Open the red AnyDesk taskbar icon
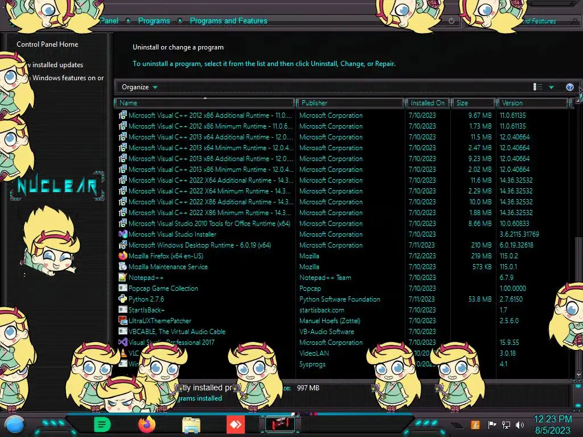 pos(236,424)
